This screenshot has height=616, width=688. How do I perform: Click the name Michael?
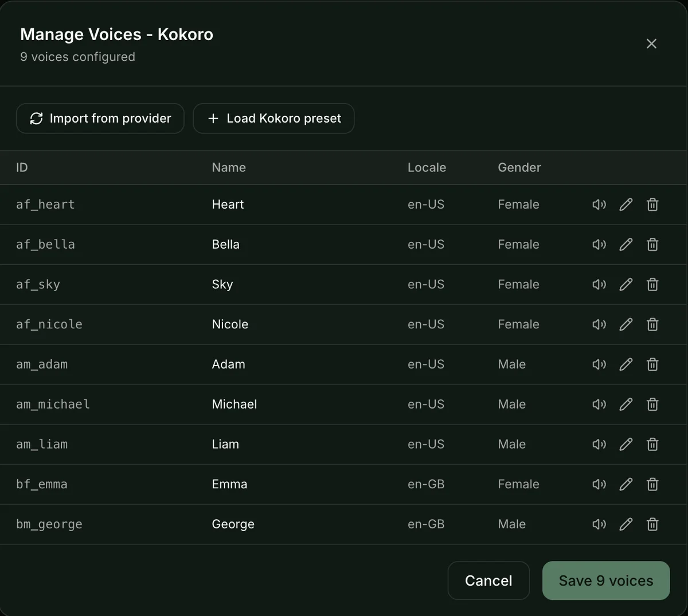[234, 405]
